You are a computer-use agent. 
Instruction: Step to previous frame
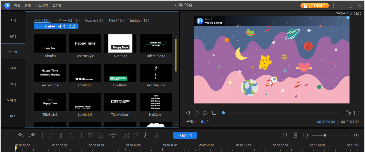pyautogui.click(x=188, y=113)
